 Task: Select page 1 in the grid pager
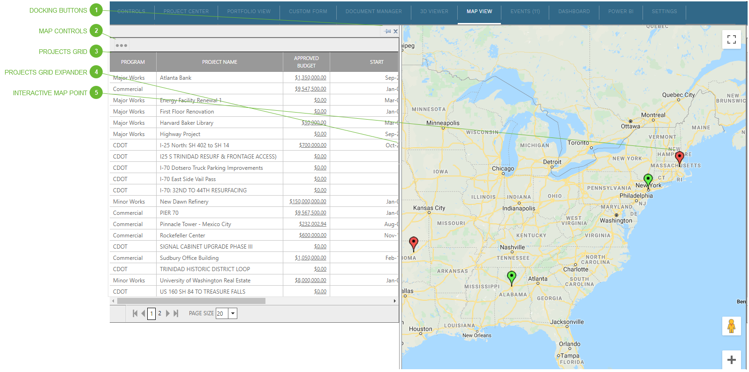[151, 313]
